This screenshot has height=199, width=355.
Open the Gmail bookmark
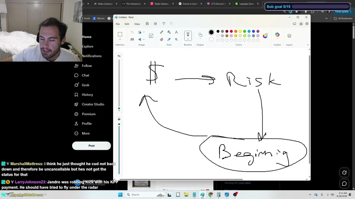pyautogui.click(x=86, y=19)
